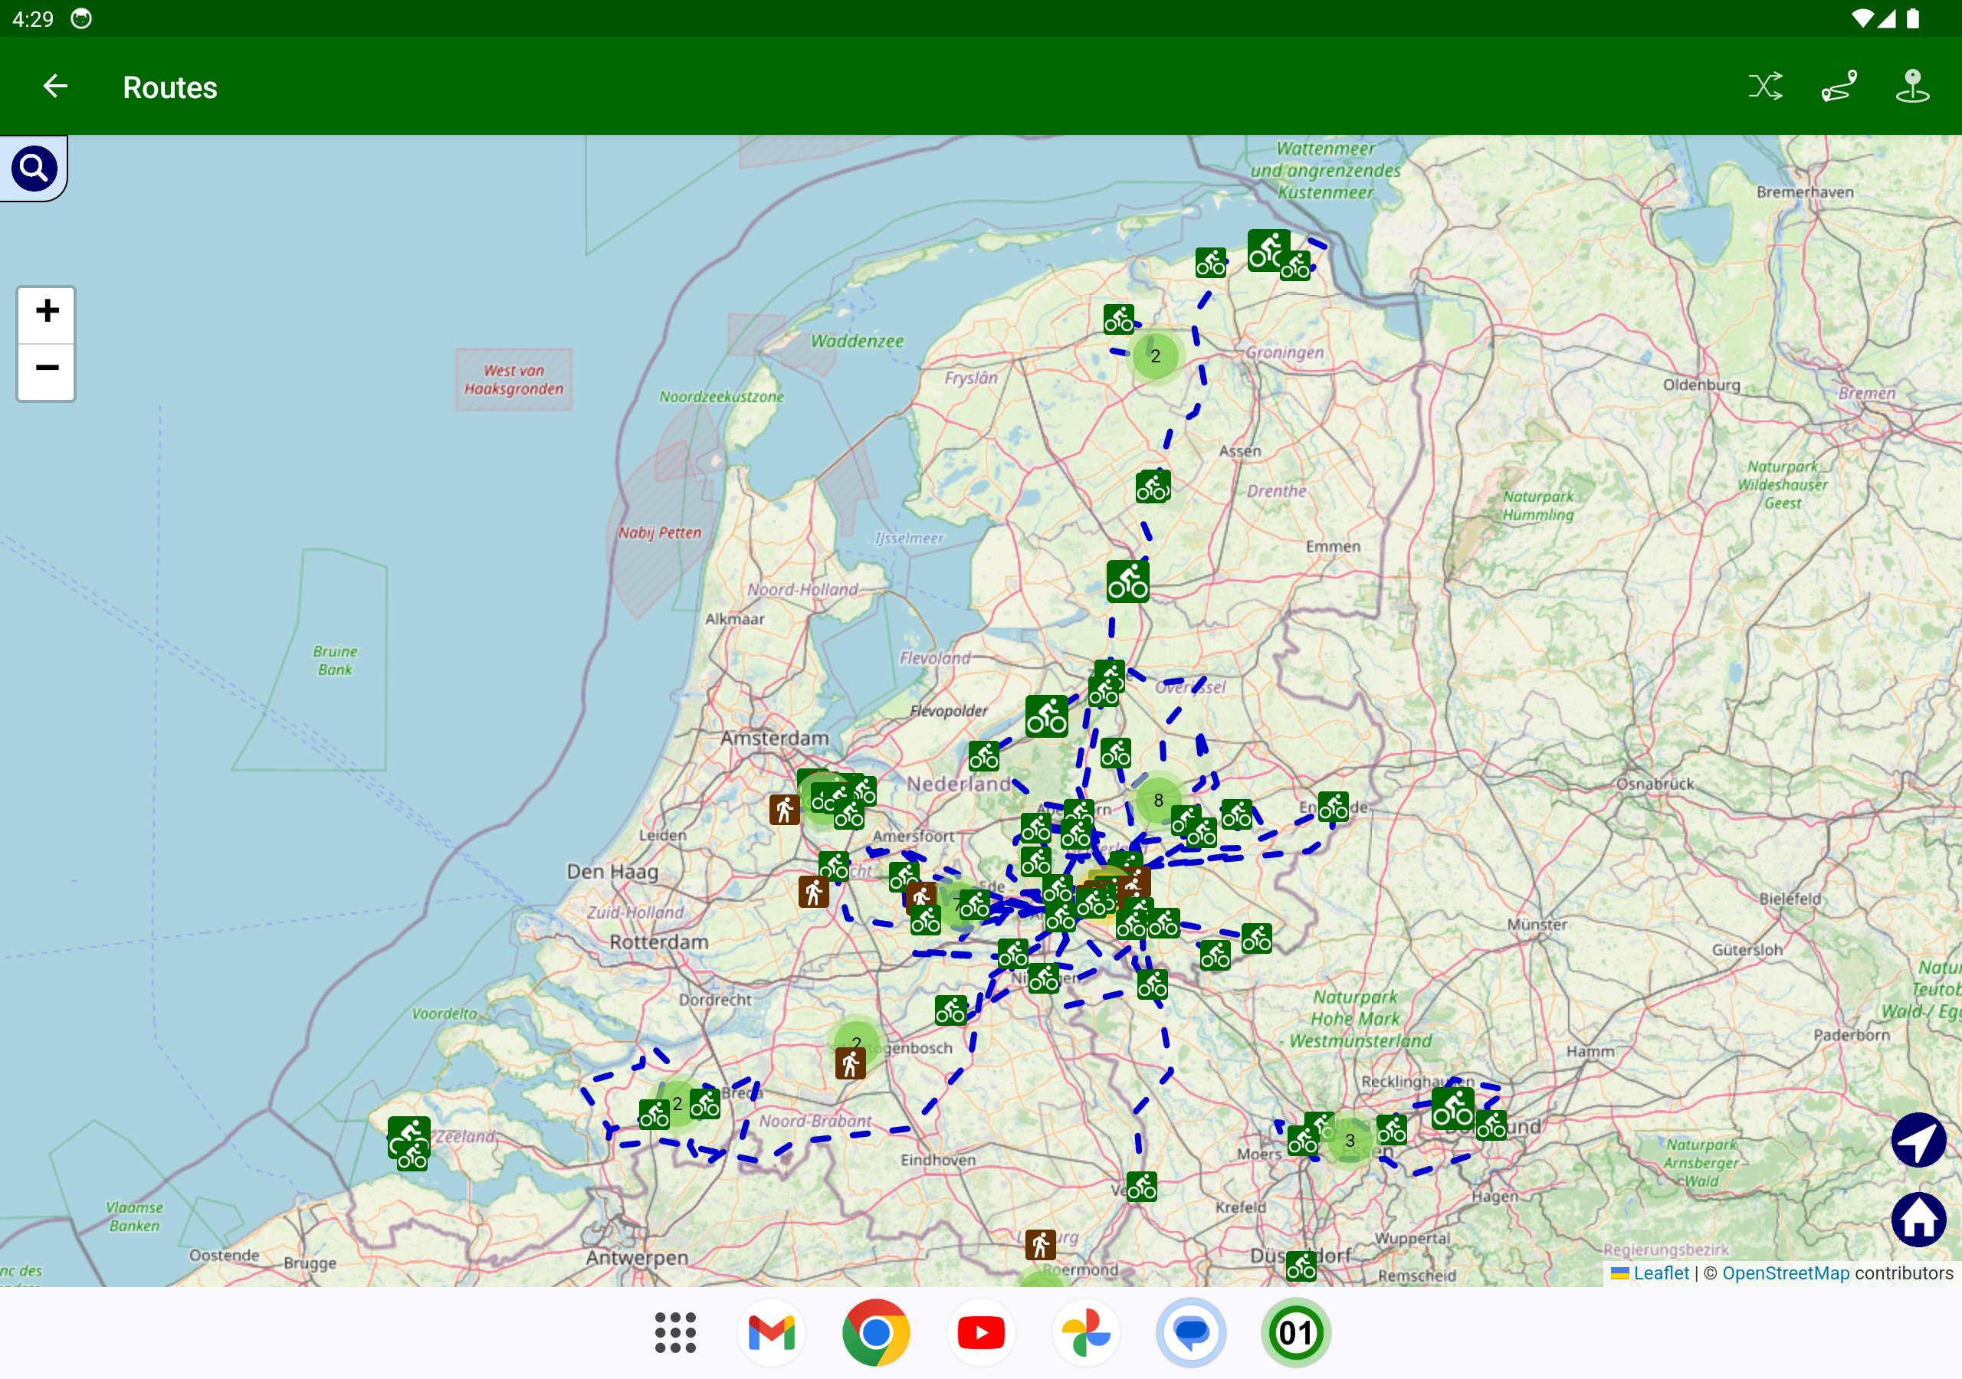Click the location pin toolbar icon

click(x=1911, y=87)
